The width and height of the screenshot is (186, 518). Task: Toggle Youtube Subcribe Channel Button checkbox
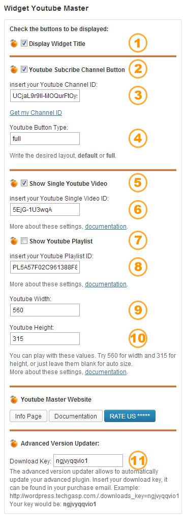point(24,69)
